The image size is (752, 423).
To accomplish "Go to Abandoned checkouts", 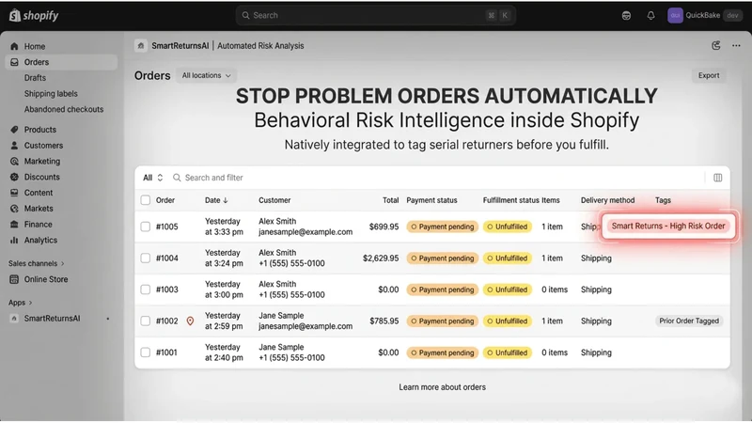I will [64, 109].
